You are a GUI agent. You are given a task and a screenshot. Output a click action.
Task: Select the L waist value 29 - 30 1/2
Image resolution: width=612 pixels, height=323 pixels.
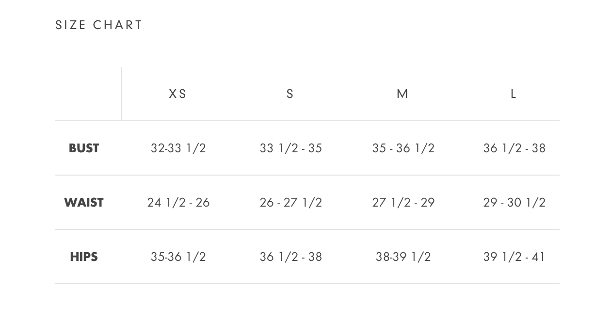515,202
